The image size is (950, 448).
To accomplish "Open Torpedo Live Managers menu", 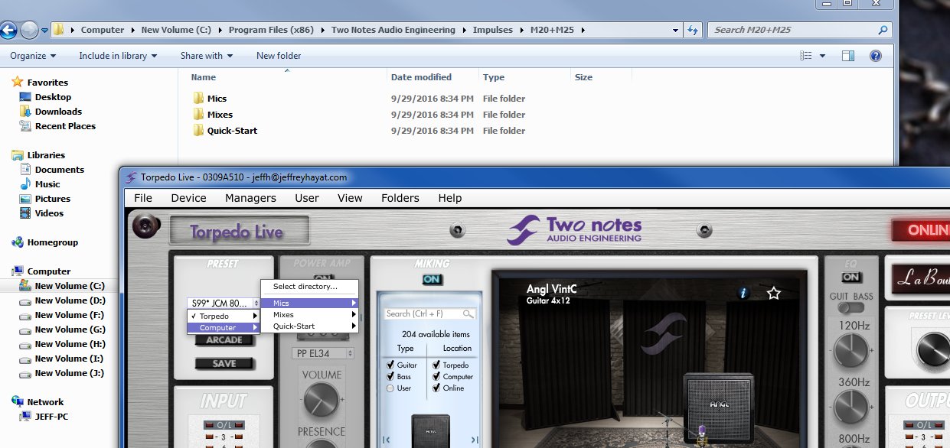I will tap(250, 198).
